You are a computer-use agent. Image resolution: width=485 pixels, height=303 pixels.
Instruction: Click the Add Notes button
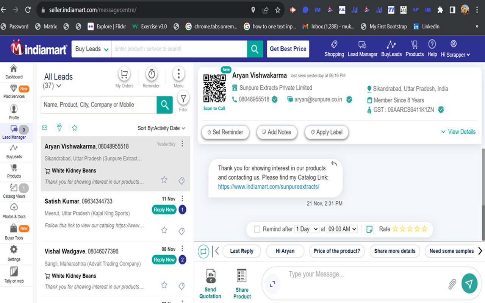pyautogui.click(x=277, y=132)
